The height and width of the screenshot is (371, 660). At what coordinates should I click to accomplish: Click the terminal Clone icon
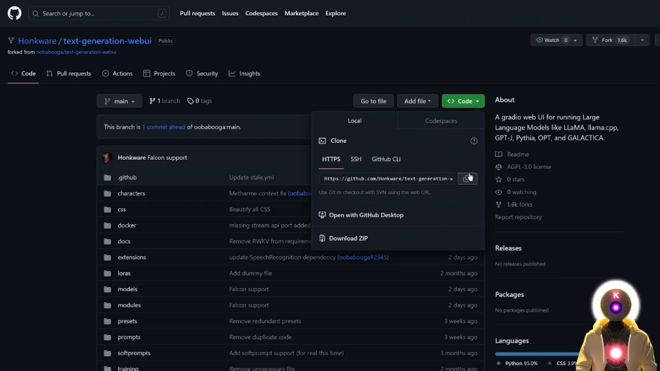pyautogui.click(x=322, y=141)
